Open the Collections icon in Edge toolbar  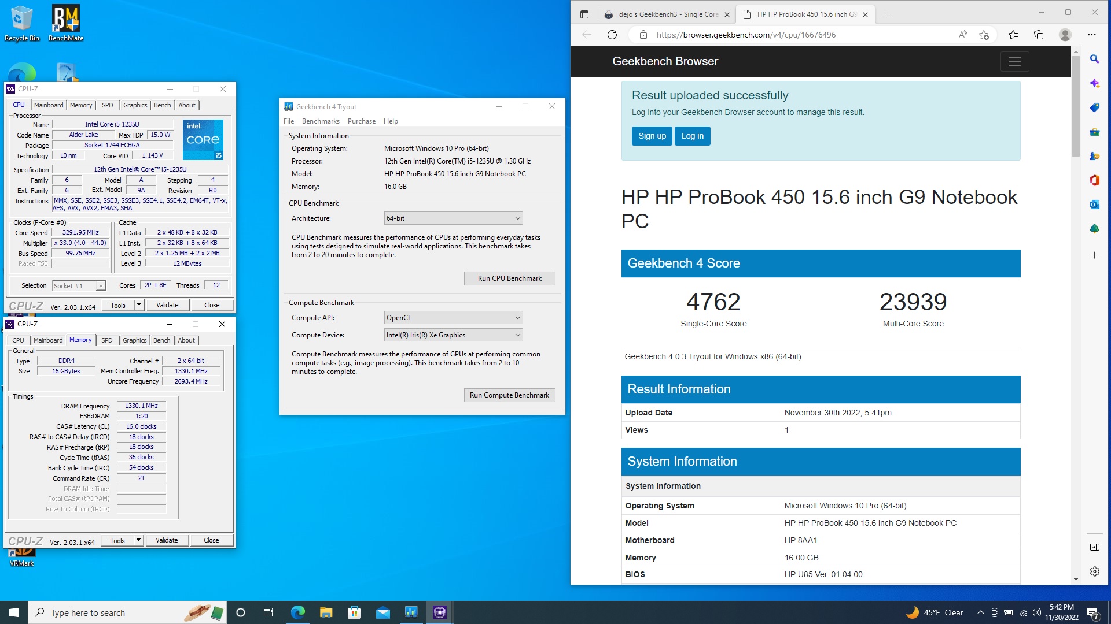click(1039, 35)
